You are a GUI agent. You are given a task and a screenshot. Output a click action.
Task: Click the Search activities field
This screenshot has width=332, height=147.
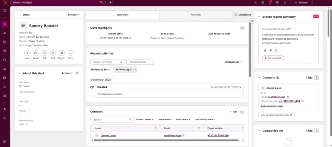pyautogui.click(x=108, y=62)
